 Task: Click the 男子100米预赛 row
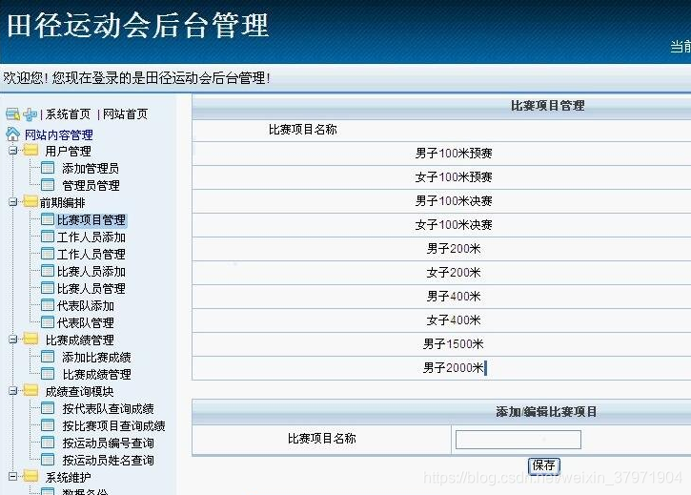[x=441, y=154]
